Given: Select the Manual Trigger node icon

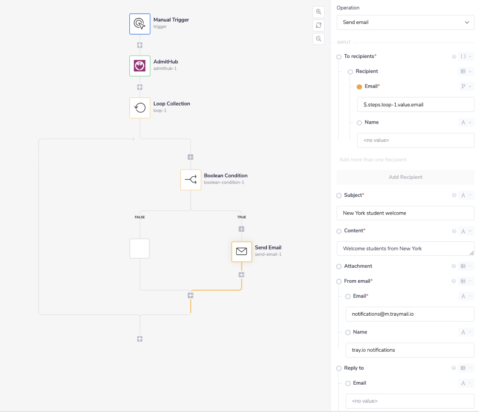Looking at the screenshot, I should pos(139,23).
